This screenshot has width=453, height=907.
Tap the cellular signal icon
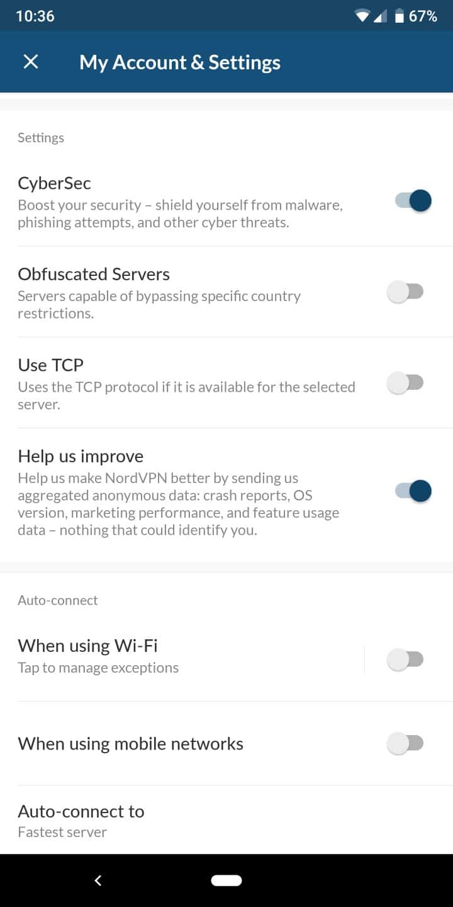pyautogui.click(x=380, y=16)
